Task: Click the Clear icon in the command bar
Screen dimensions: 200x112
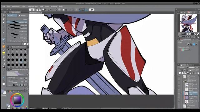Action: (57, 10)
